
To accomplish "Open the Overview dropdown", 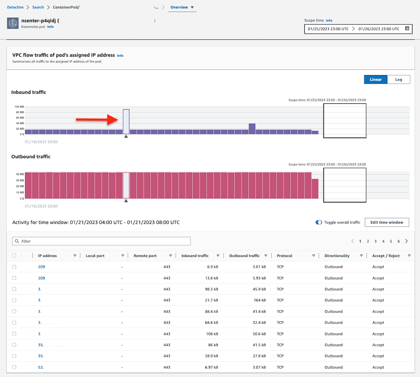I will pos(182,7).
